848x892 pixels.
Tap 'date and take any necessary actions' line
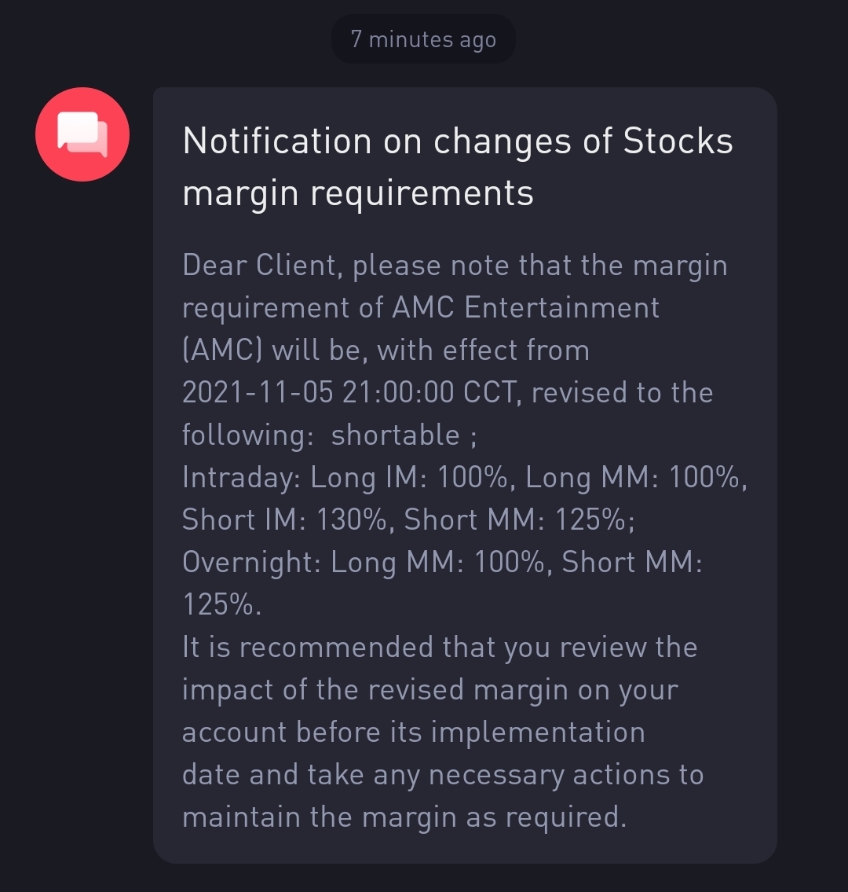(x=443, y=775)
